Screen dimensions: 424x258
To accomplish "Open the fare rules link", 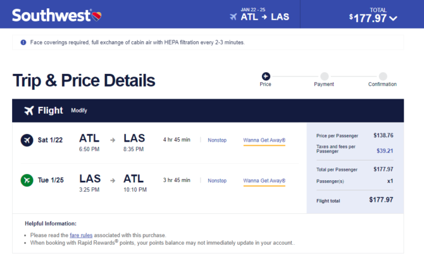I will [81, 235].
